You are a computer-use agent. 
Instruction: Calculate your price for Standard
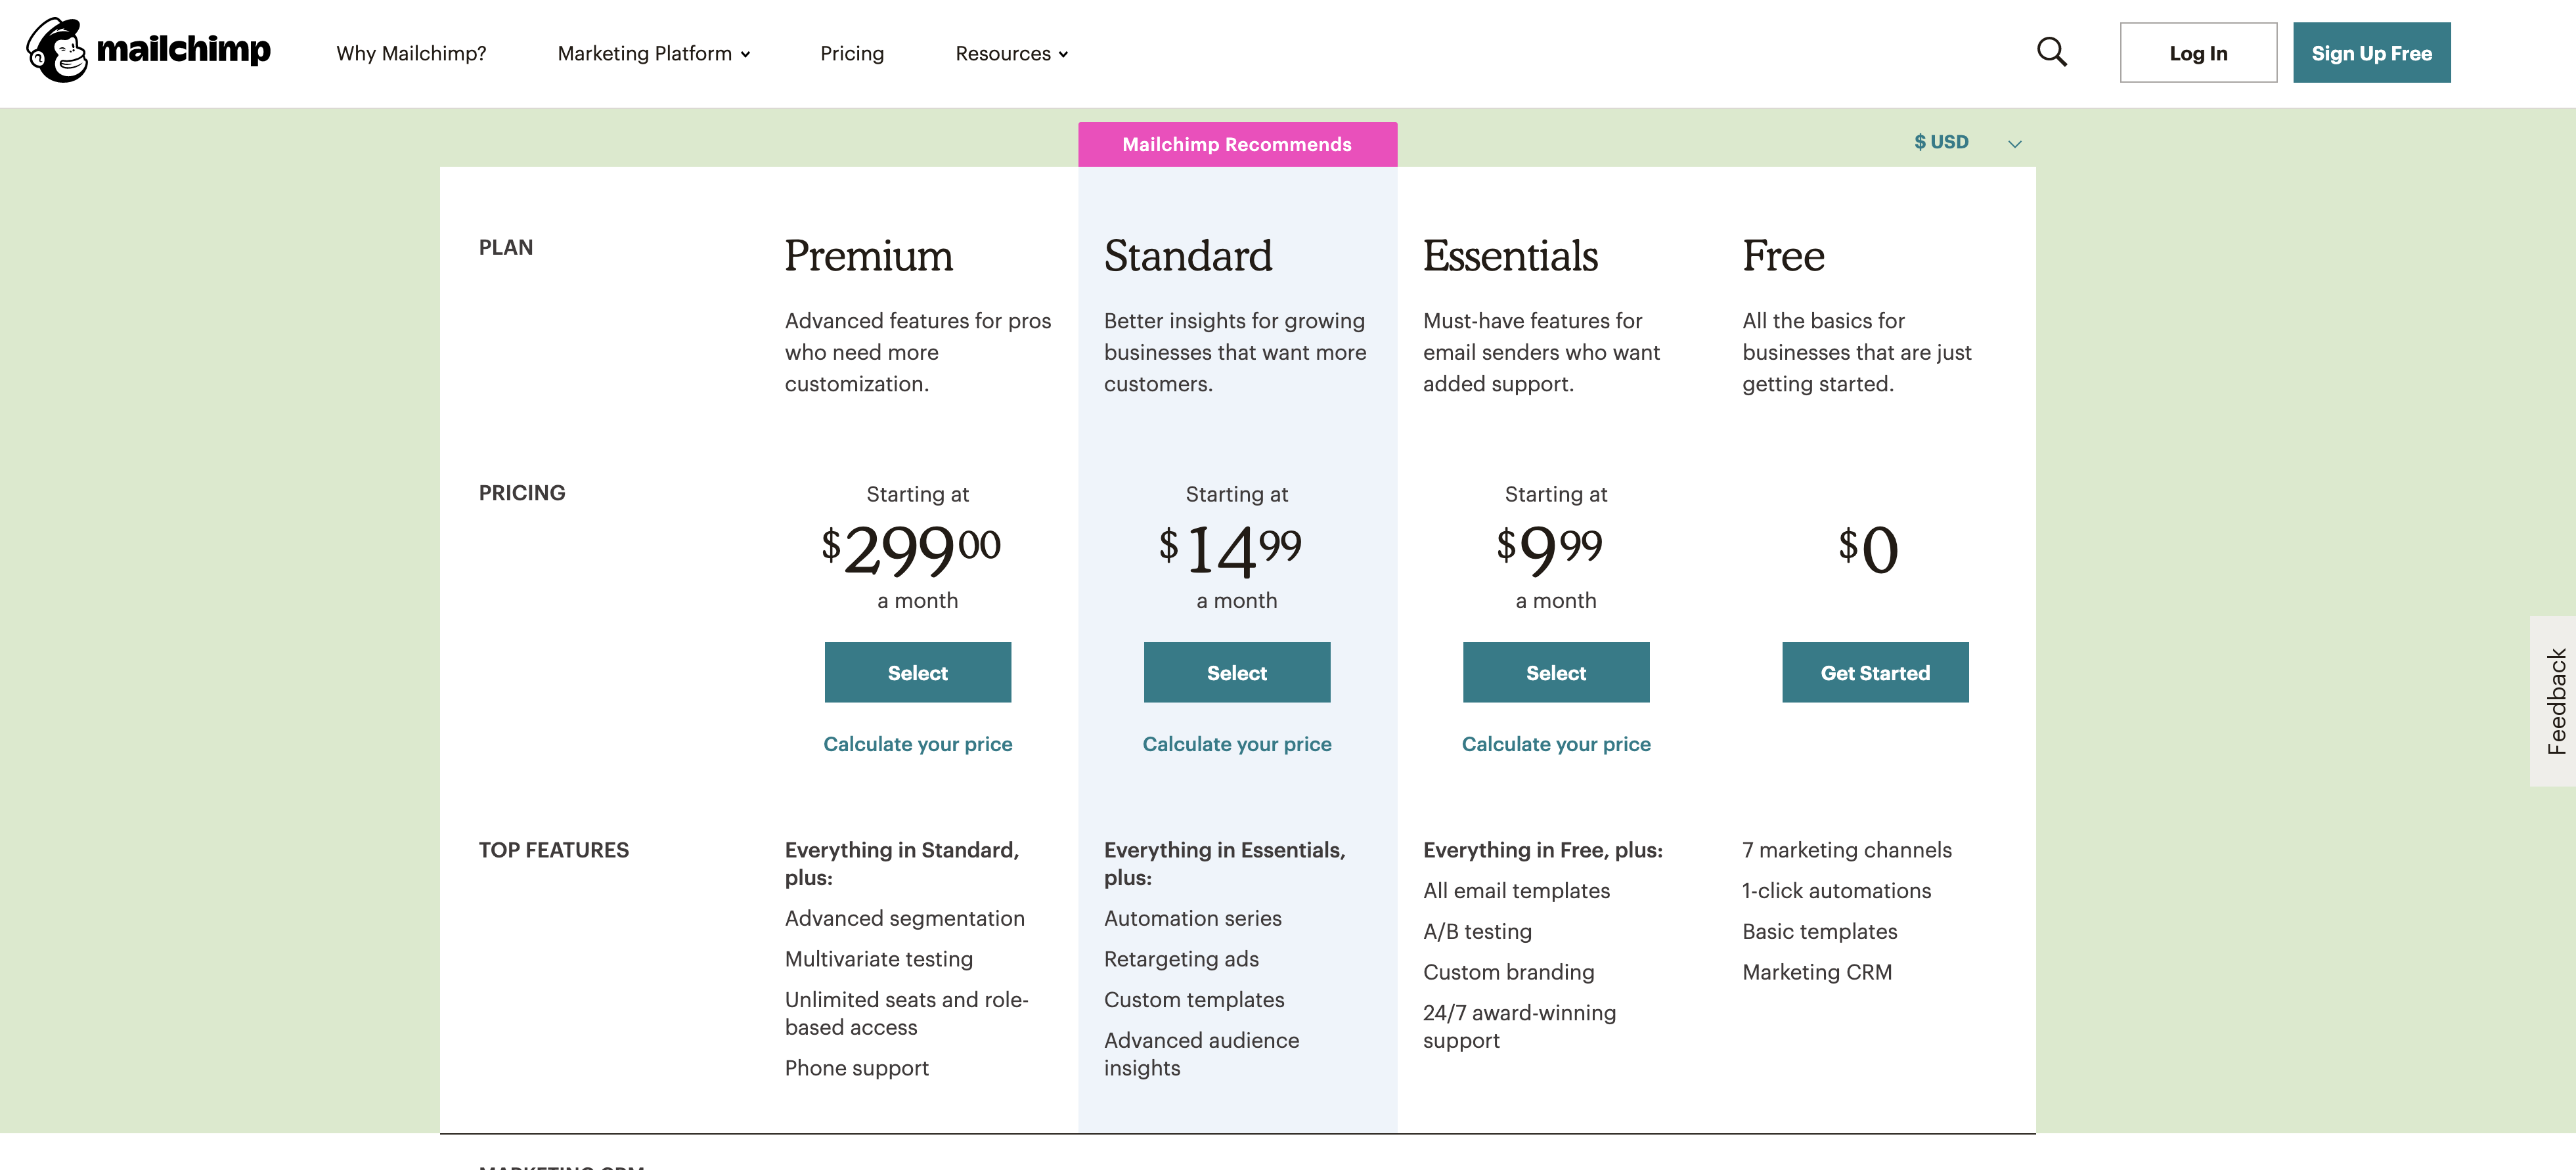(x=1236, y=744)
